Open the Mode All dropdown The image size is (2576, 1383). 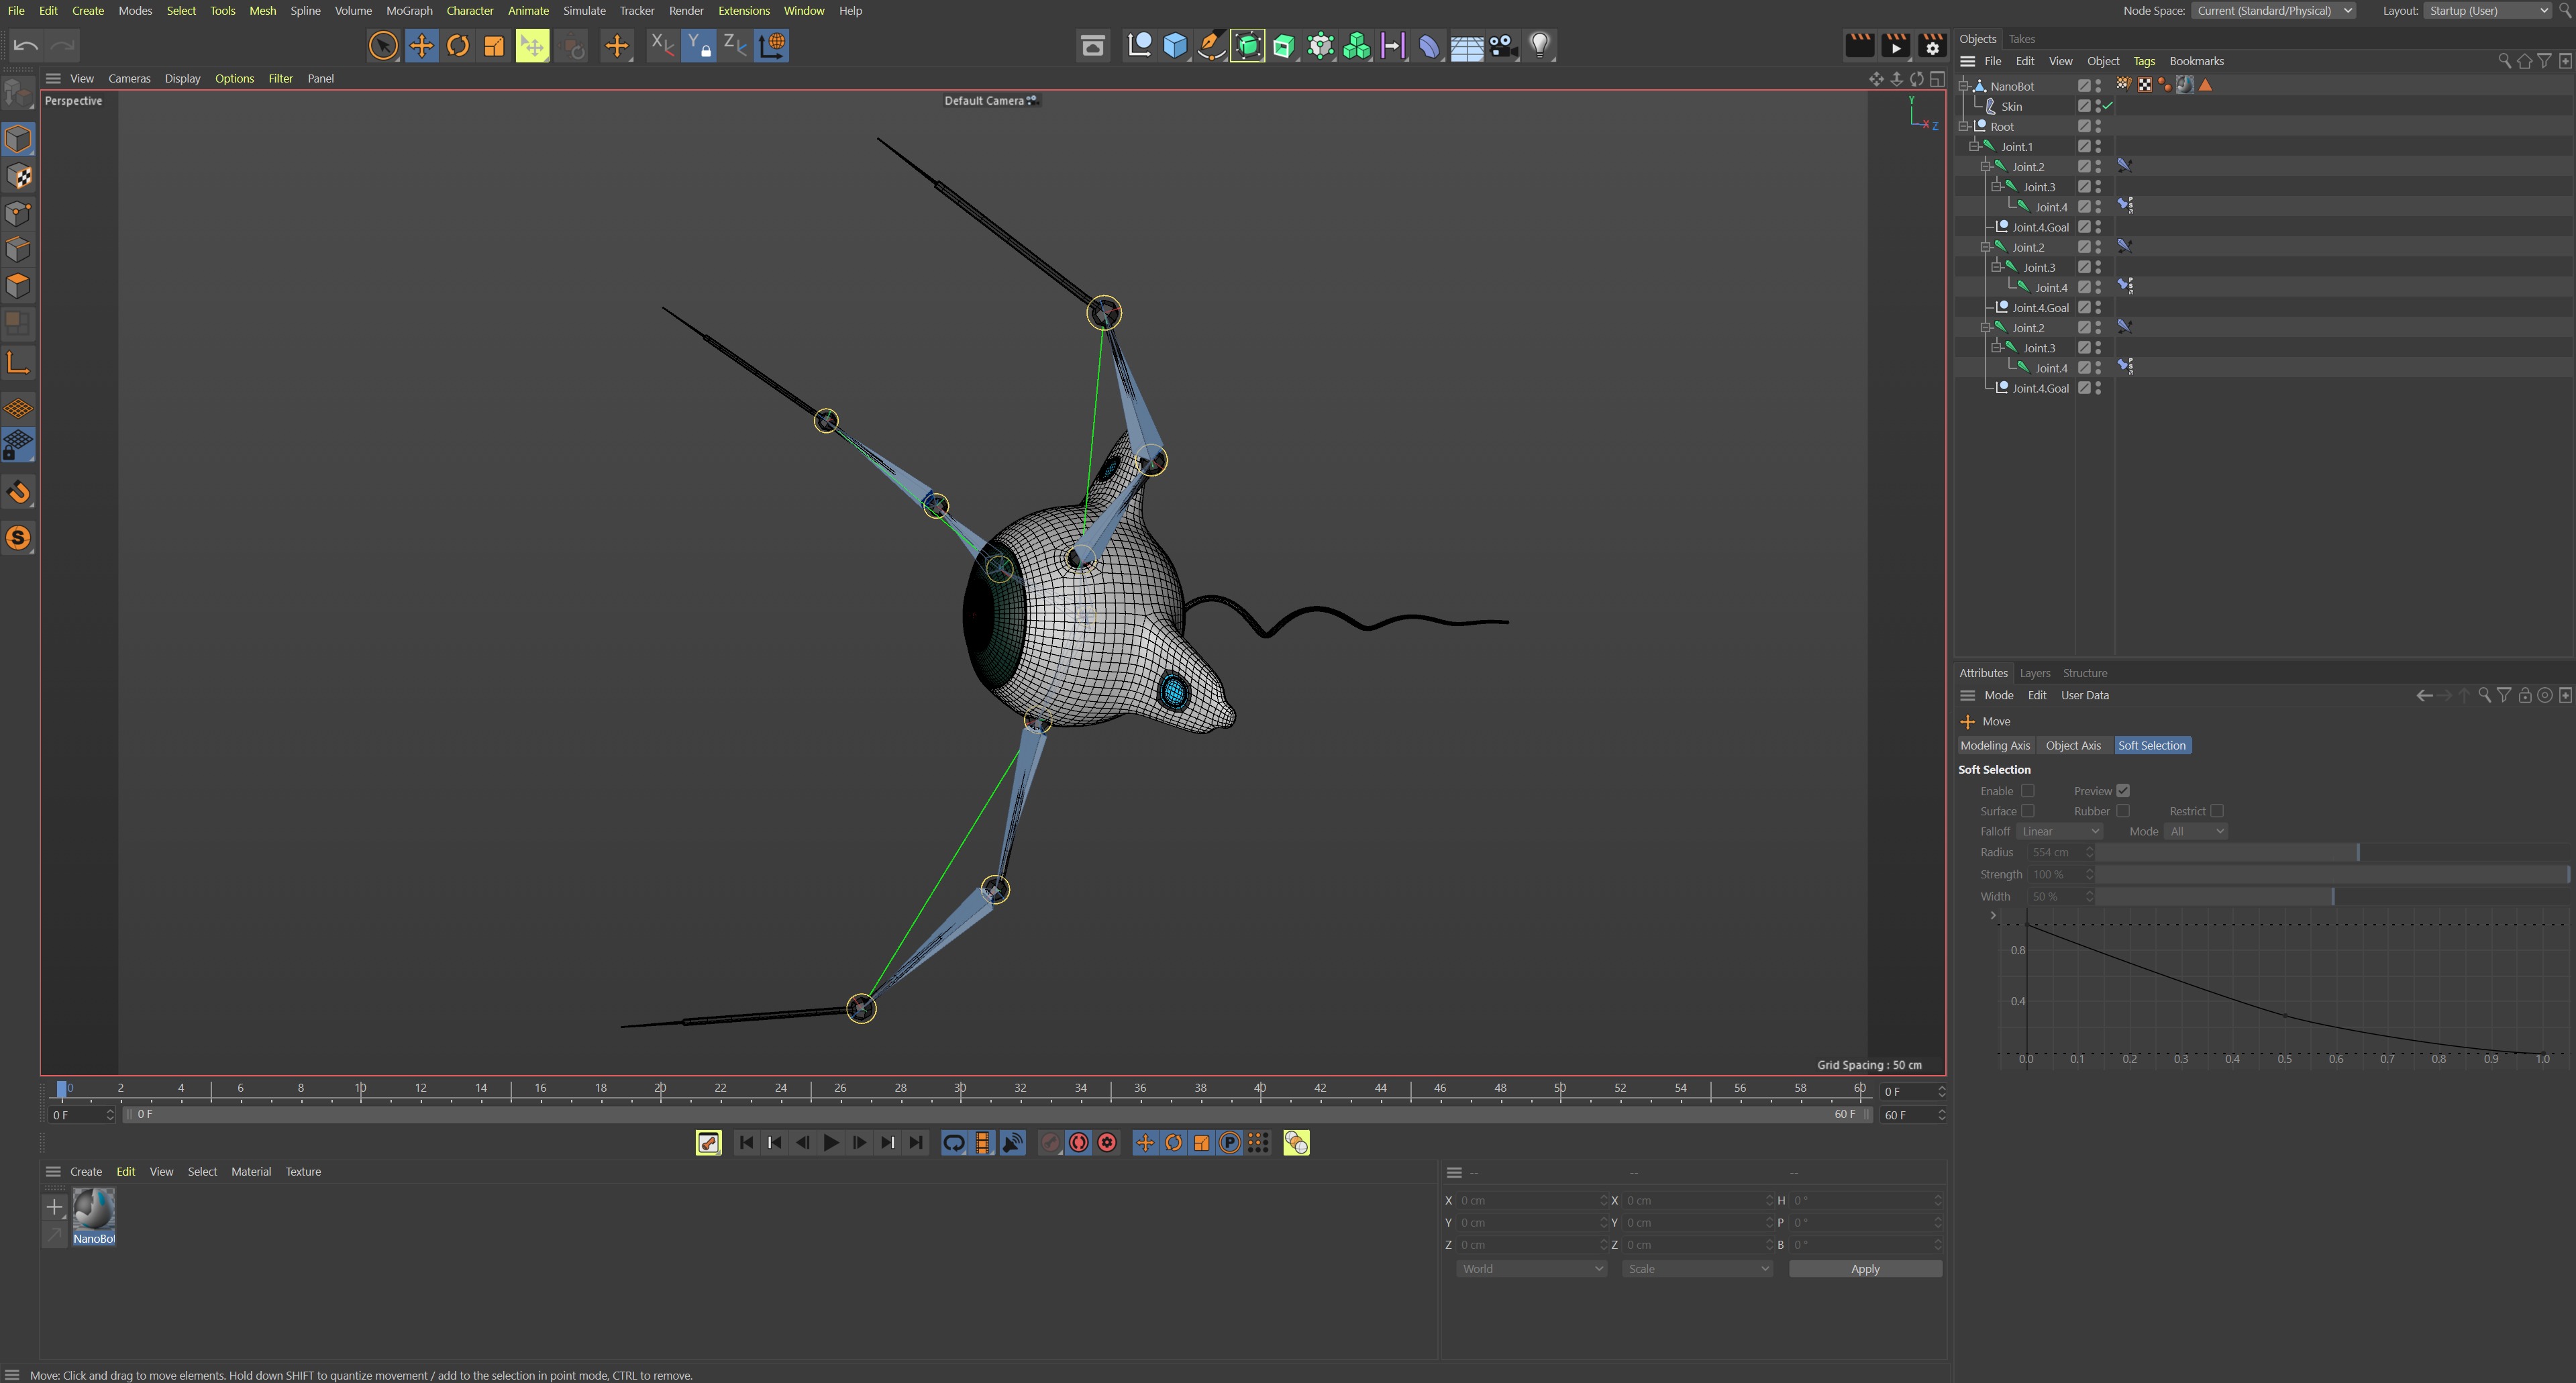[2195, 831]
